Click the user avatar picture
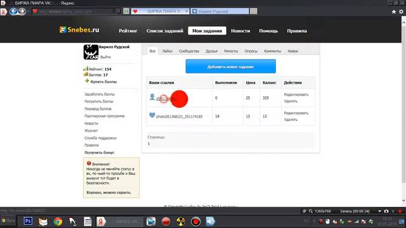 pyautogui.click(x=91, y=52)
